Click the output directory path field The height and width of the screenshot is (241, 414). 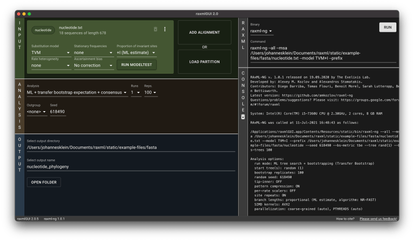click(131, 148)
